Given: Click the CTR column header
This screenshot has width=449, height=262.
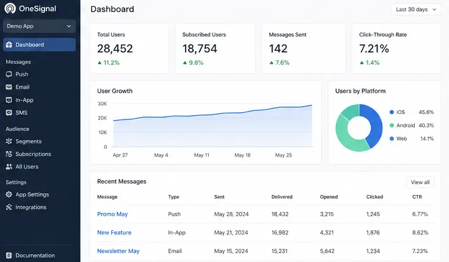Looking at the screenshot, I should click(x=417, y=197).
